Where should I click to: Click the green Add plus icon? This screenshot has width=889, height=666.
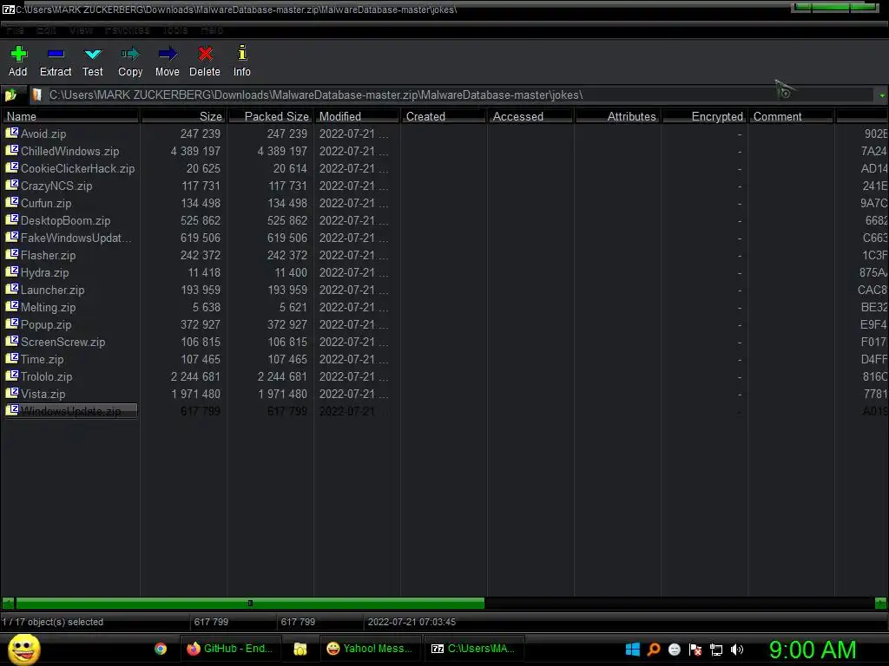pyautogui.click(x=18, y=54)
